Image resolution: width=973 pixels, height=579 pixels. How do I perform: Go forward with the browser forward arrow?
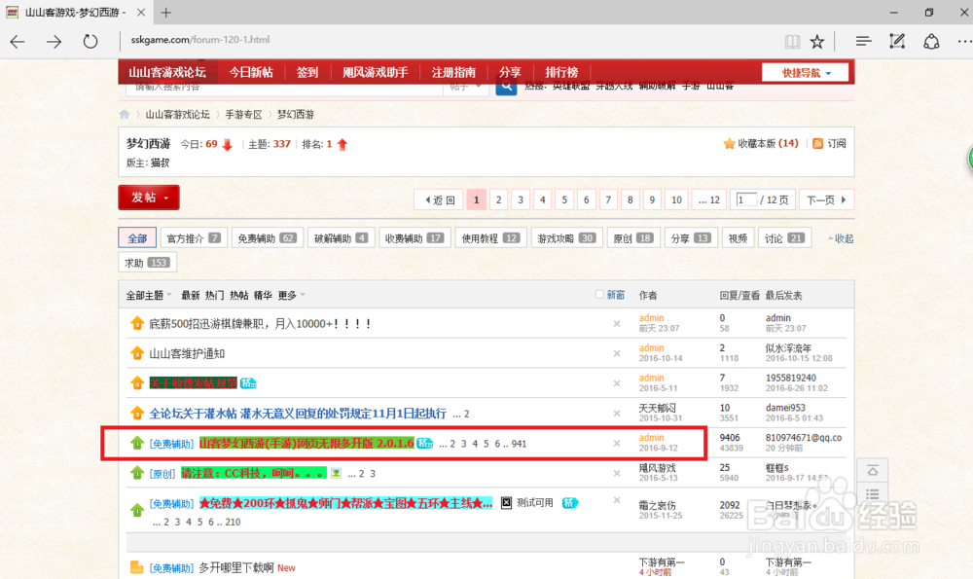(54, 42)
